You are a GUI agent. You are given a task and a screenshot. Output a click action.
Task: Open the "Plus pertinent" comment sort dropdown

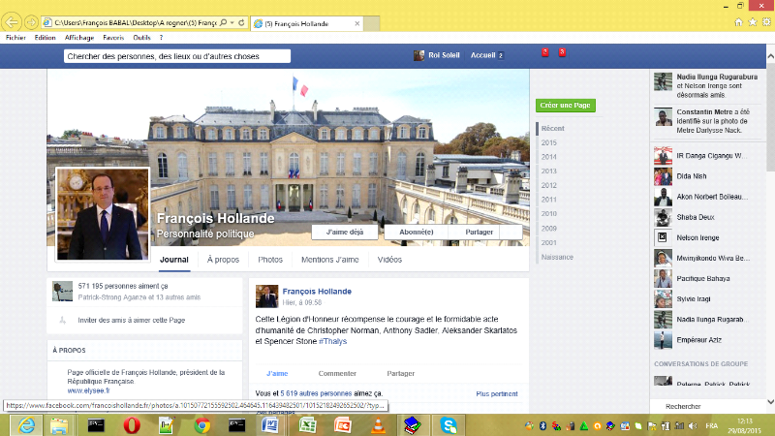pos(496,394)
